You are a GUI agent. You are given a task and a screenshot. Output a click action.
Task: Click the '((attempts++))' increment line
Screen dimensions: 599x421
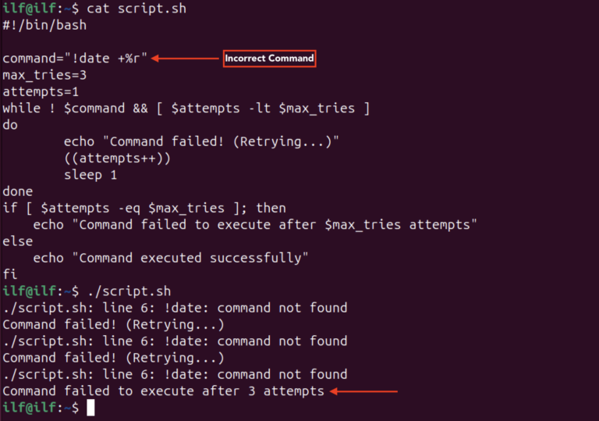[117, 158]
